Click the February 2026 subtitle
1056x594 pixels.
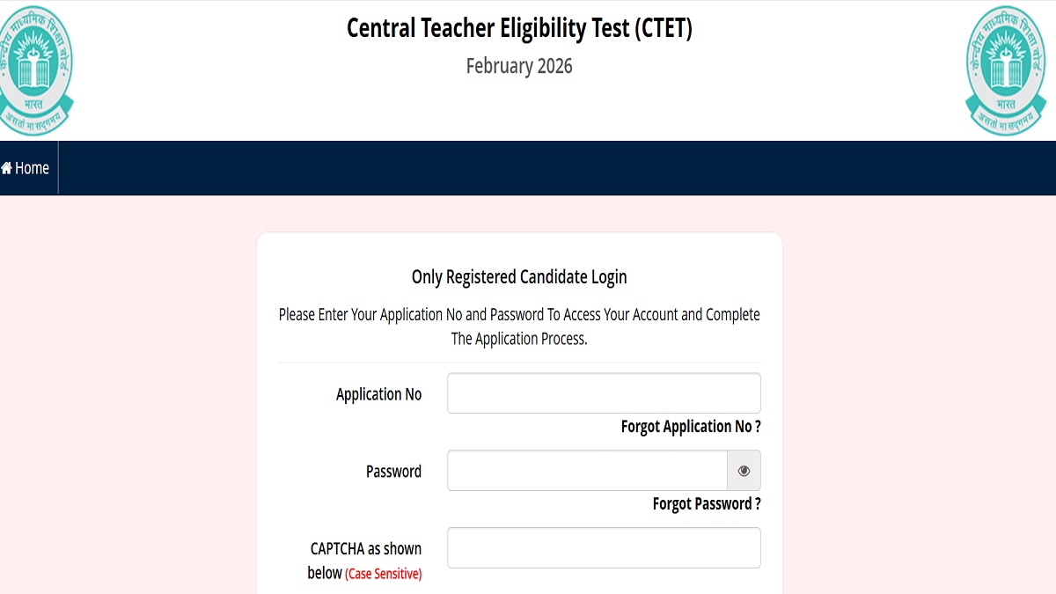519,66
